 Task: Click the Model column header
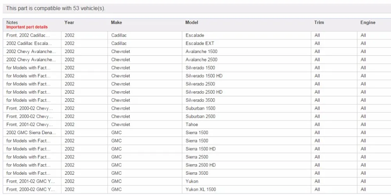point(192,22)
